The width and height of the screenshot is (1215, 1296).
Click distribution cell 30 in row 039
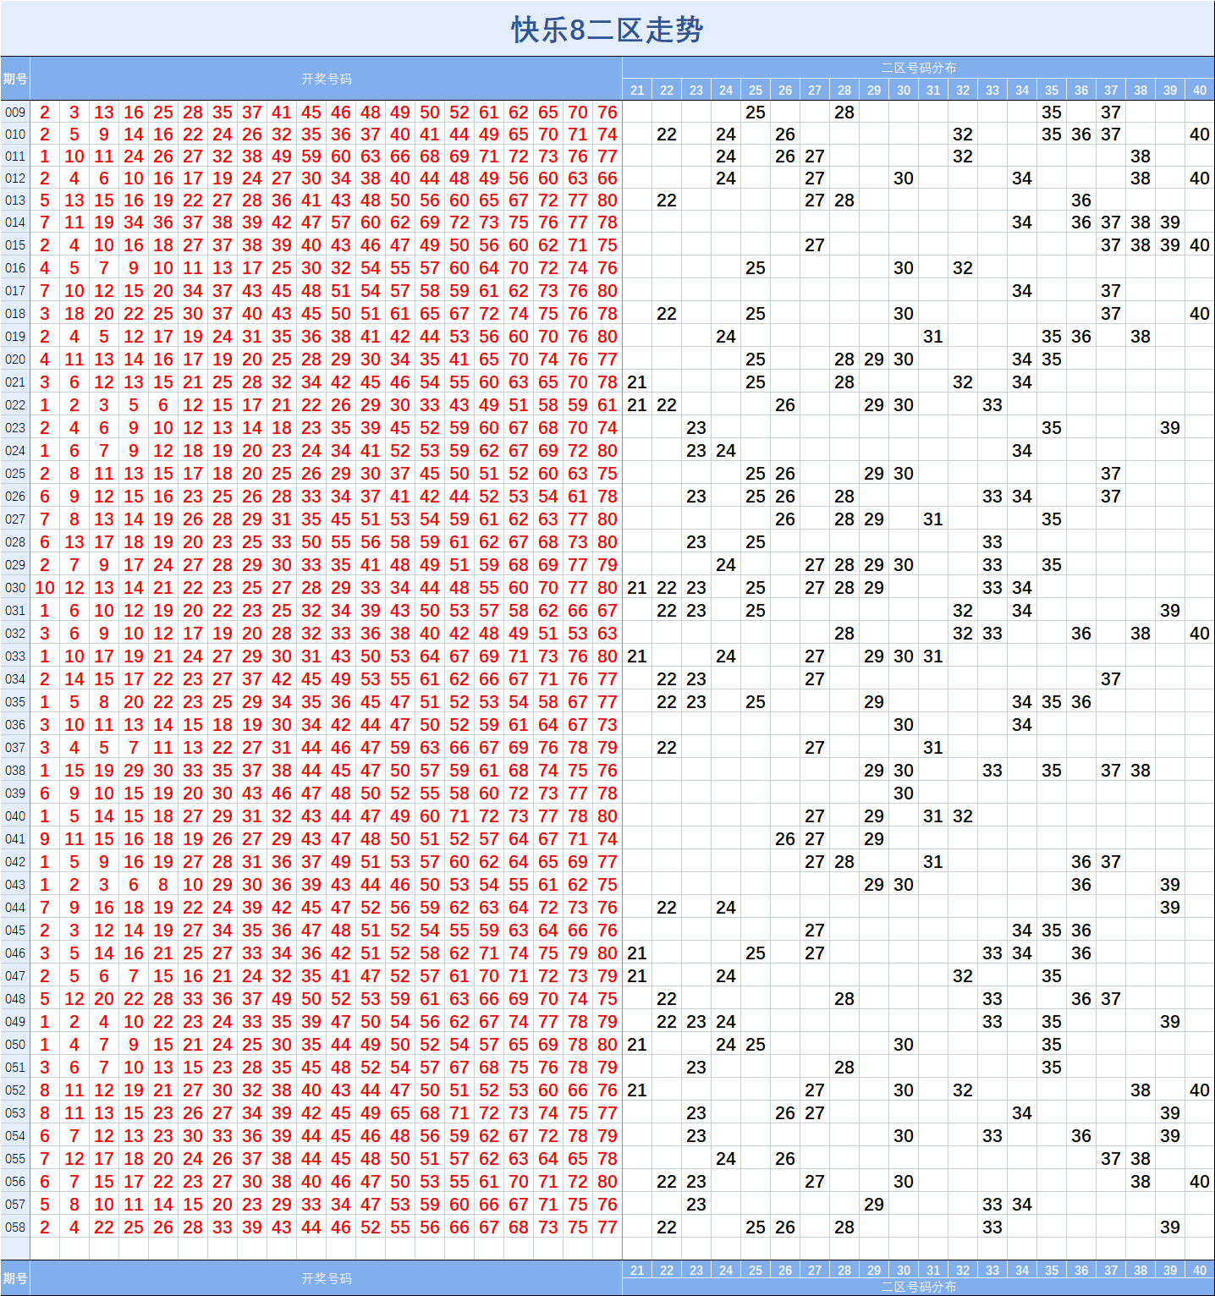(x=904, y=794)
